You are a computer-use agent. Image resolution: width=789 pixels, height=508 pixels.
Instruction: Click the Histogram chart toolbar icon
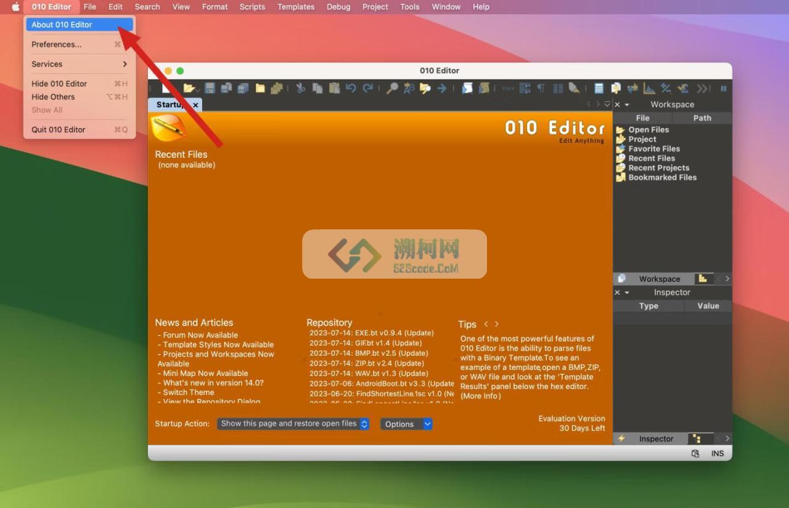649,88
